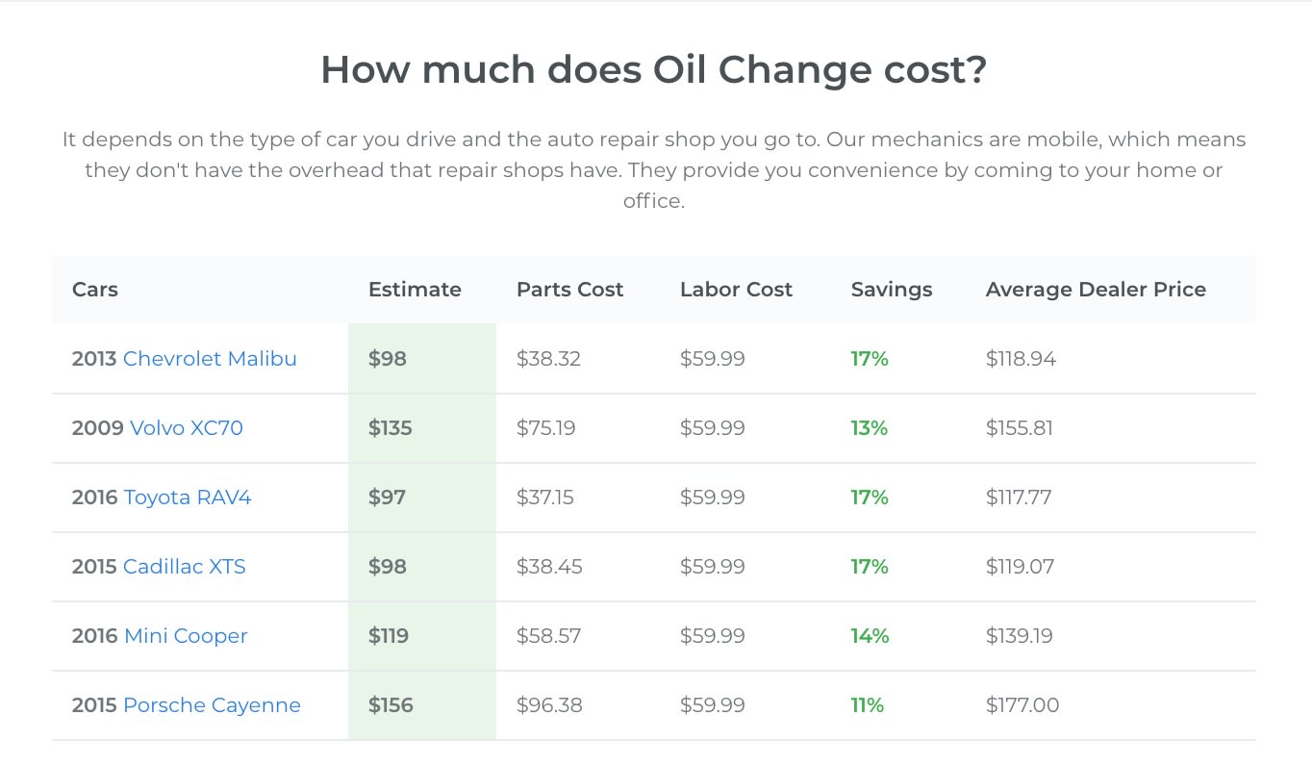Click the 11% savings value
The height and width of the screenshot is (766, 1312).
pos(867,705)
